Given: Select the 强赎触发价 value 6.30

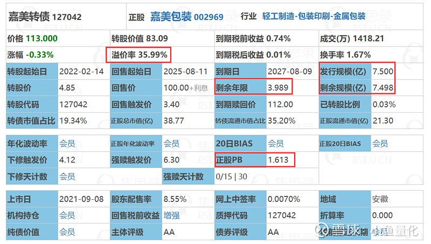Looking at the screenshot, I should tap(171, 160).
